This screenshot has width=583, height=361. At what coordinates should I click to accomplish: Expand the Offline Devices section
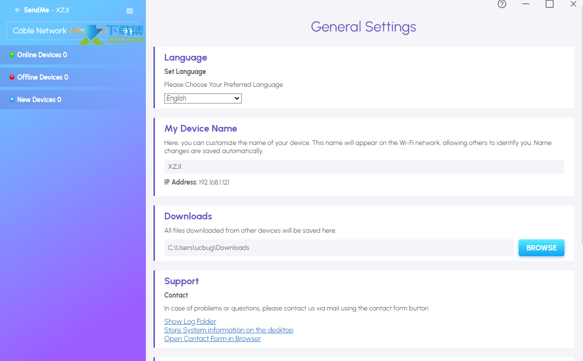tap(42, 77)
